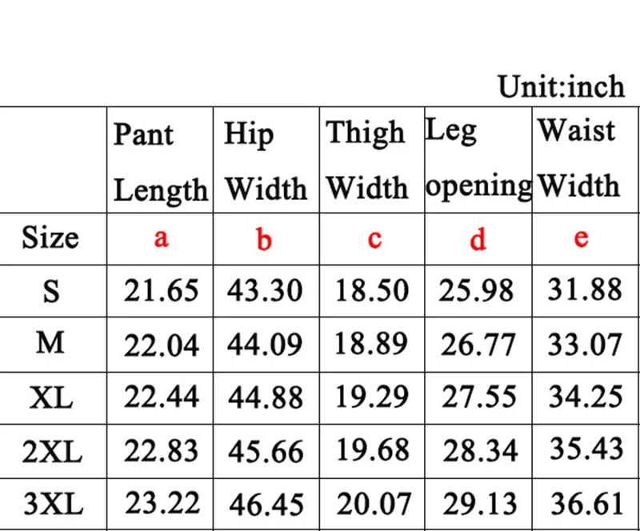Viewport: 640px width, 531px height.
Task: Click the red letter d
Action: point(478,239)
